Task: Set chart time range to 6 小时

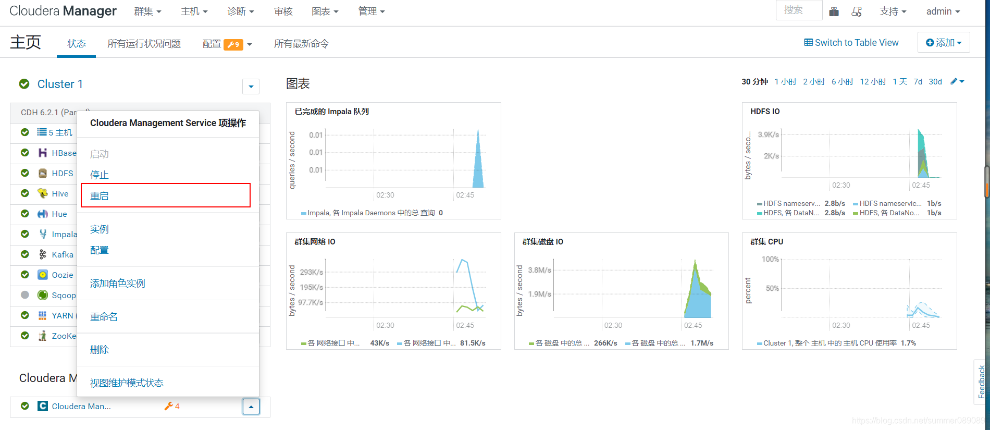Action: pyautogui.click(x=843, y=82)
